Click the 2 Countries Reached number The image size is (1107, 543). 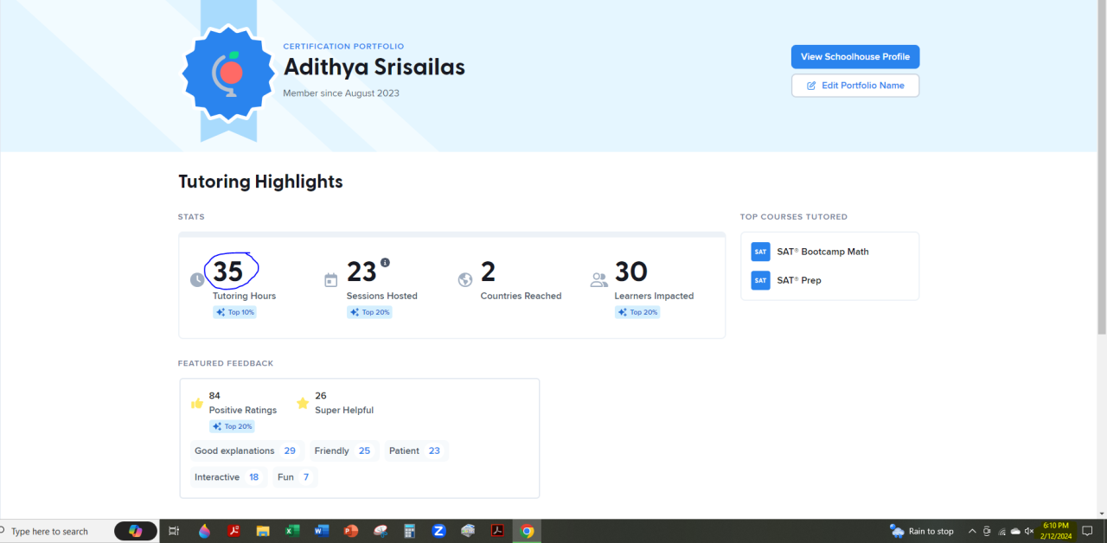click(x=489, y=272)
